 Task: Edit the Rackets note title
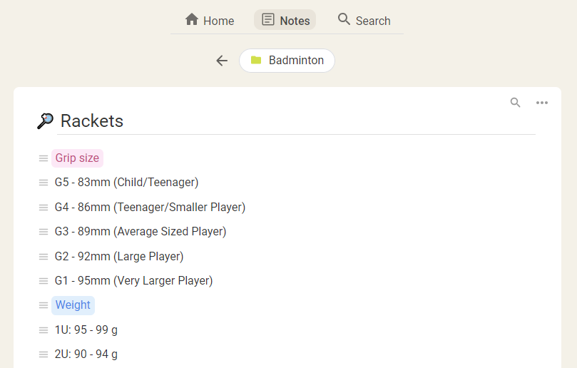(92, 121)
